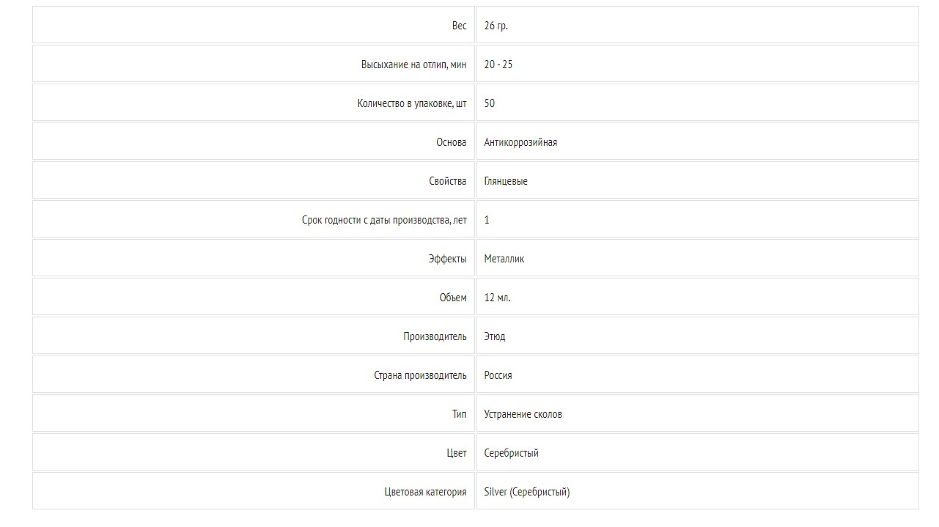The width and height of the screenshot is (939, 527).
Task: Select the '50' package quantity value
Action: coord(490,103)
